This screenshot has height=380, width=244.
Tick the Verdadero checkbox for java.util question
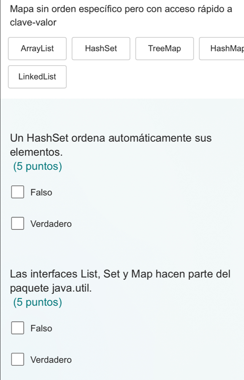(x=17, y=359)
